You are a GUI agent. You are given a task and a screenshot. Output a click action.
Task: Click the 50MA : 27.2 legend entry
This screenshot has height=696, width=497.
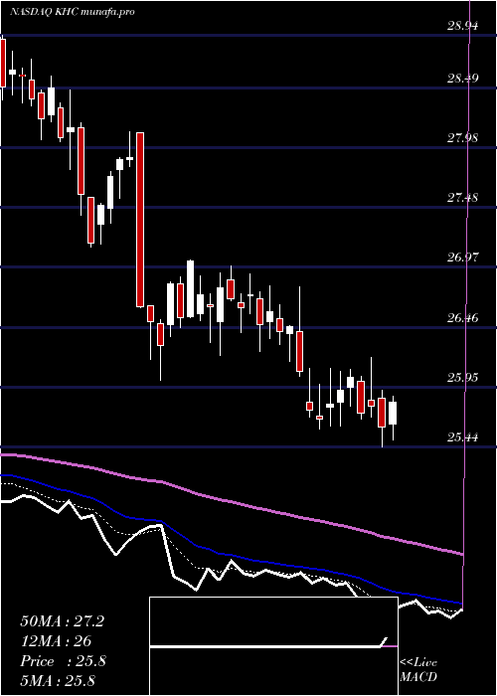click(62, 621)
